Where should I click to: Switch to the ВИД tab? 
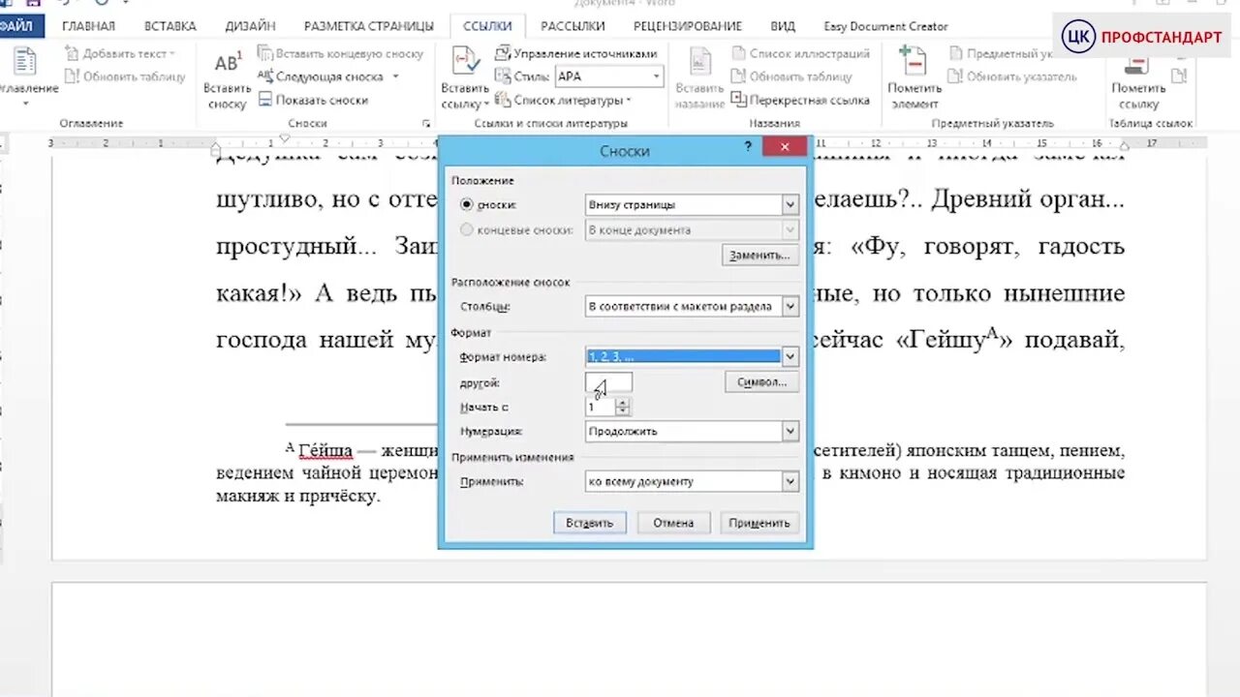pos(783,26)
